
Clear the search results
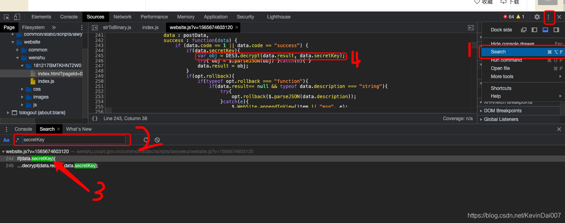[x=157, y=140]
